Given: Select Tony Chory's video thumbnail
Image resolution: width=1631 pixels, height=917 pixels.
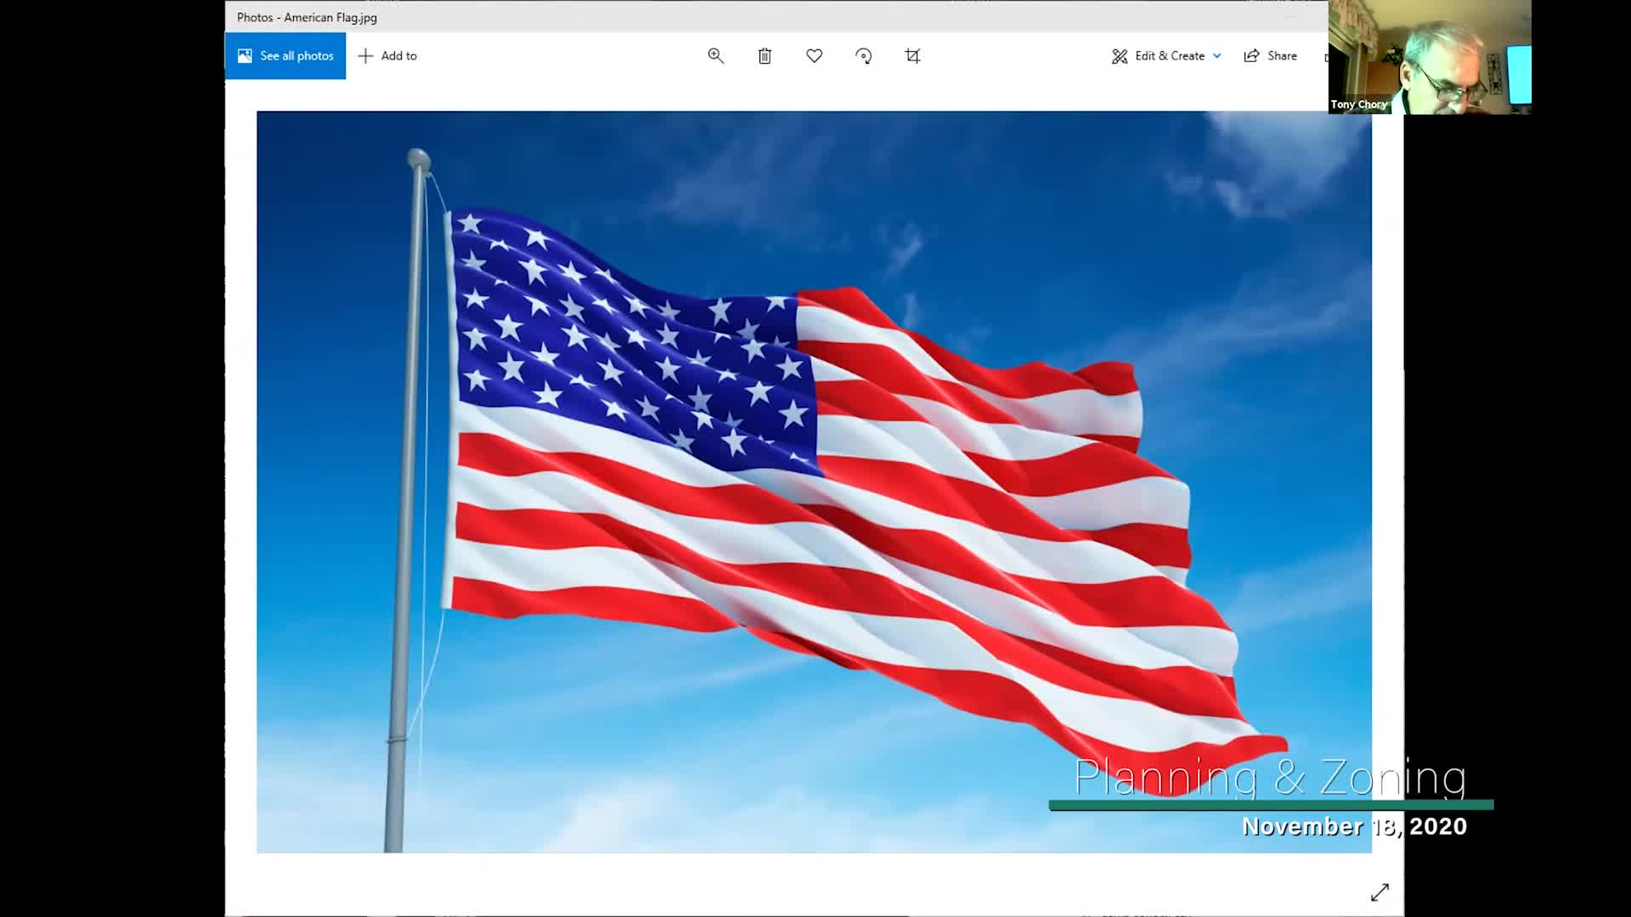Looking at the screenshot, I should 1436,51.
